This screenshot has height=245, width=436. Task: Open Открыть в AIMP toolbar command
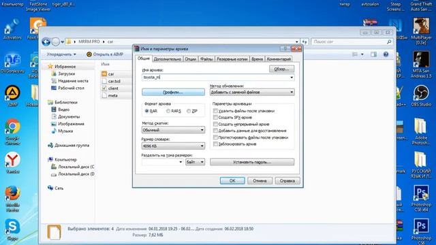[x=105, y=54]
